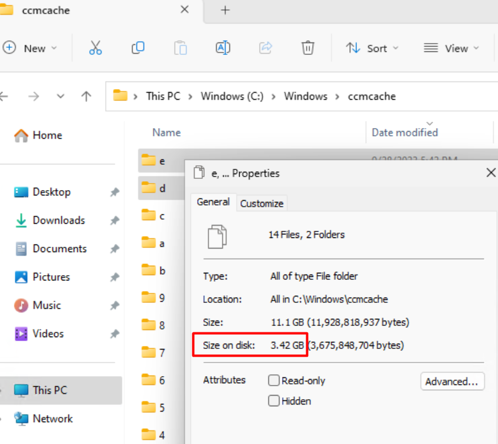498x444 pixels.
Task: Click the Cut scissors icon
Action: pyautogui.click(x=95, y=48)
